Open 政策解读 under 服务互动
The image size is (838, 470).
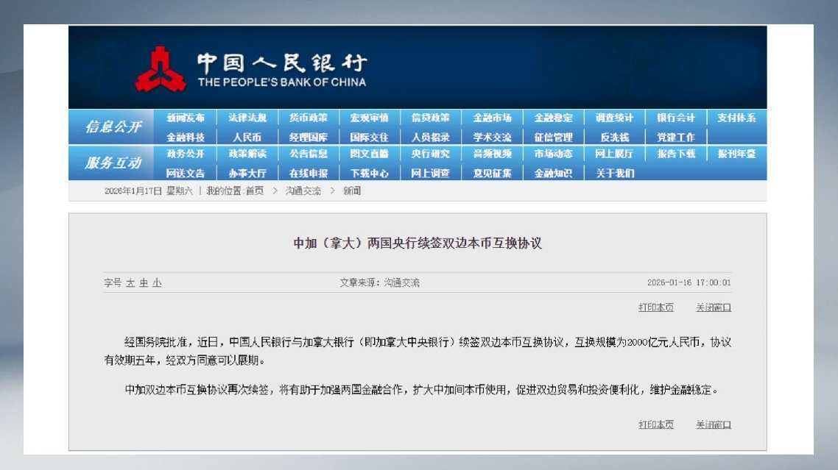tap(247, 154)
